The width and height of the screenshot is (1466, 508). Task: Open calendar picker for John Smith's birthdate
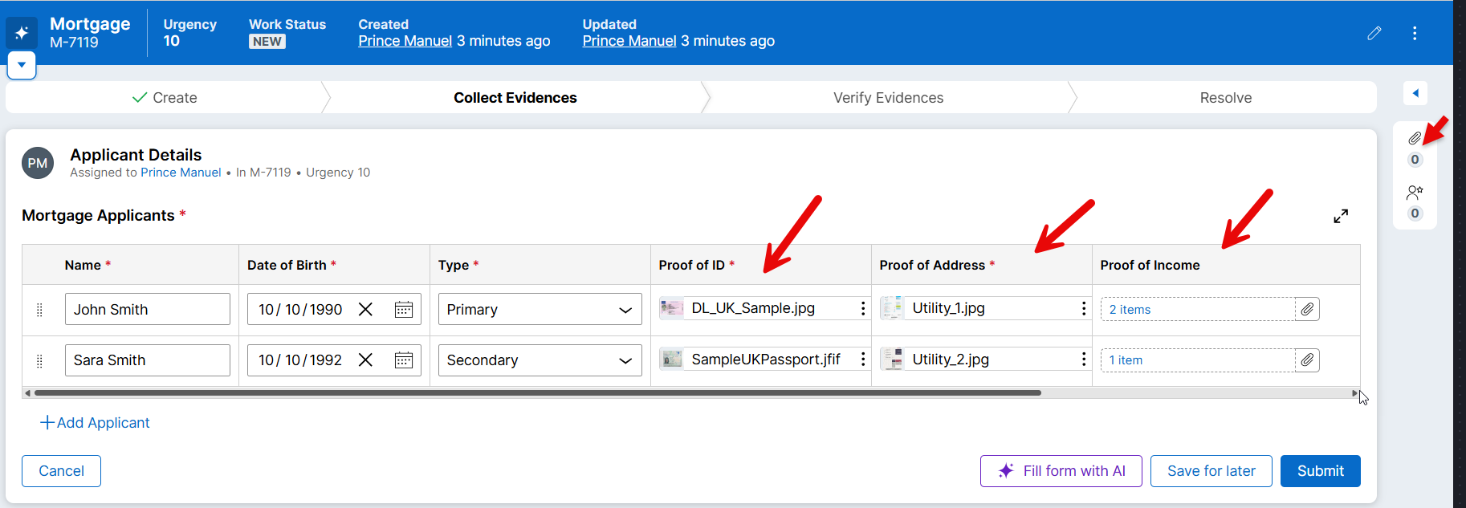click(403, 310)
